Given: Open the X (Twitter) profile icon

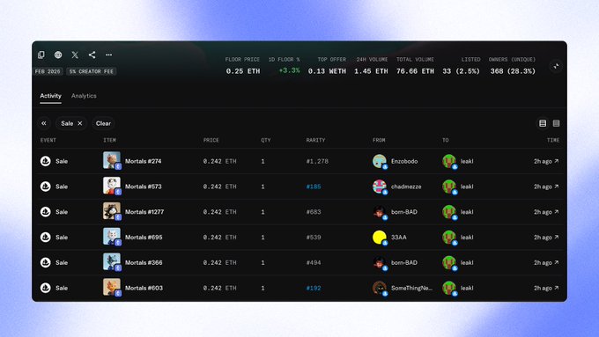Looking at the screenshot, I should (75, 55).
